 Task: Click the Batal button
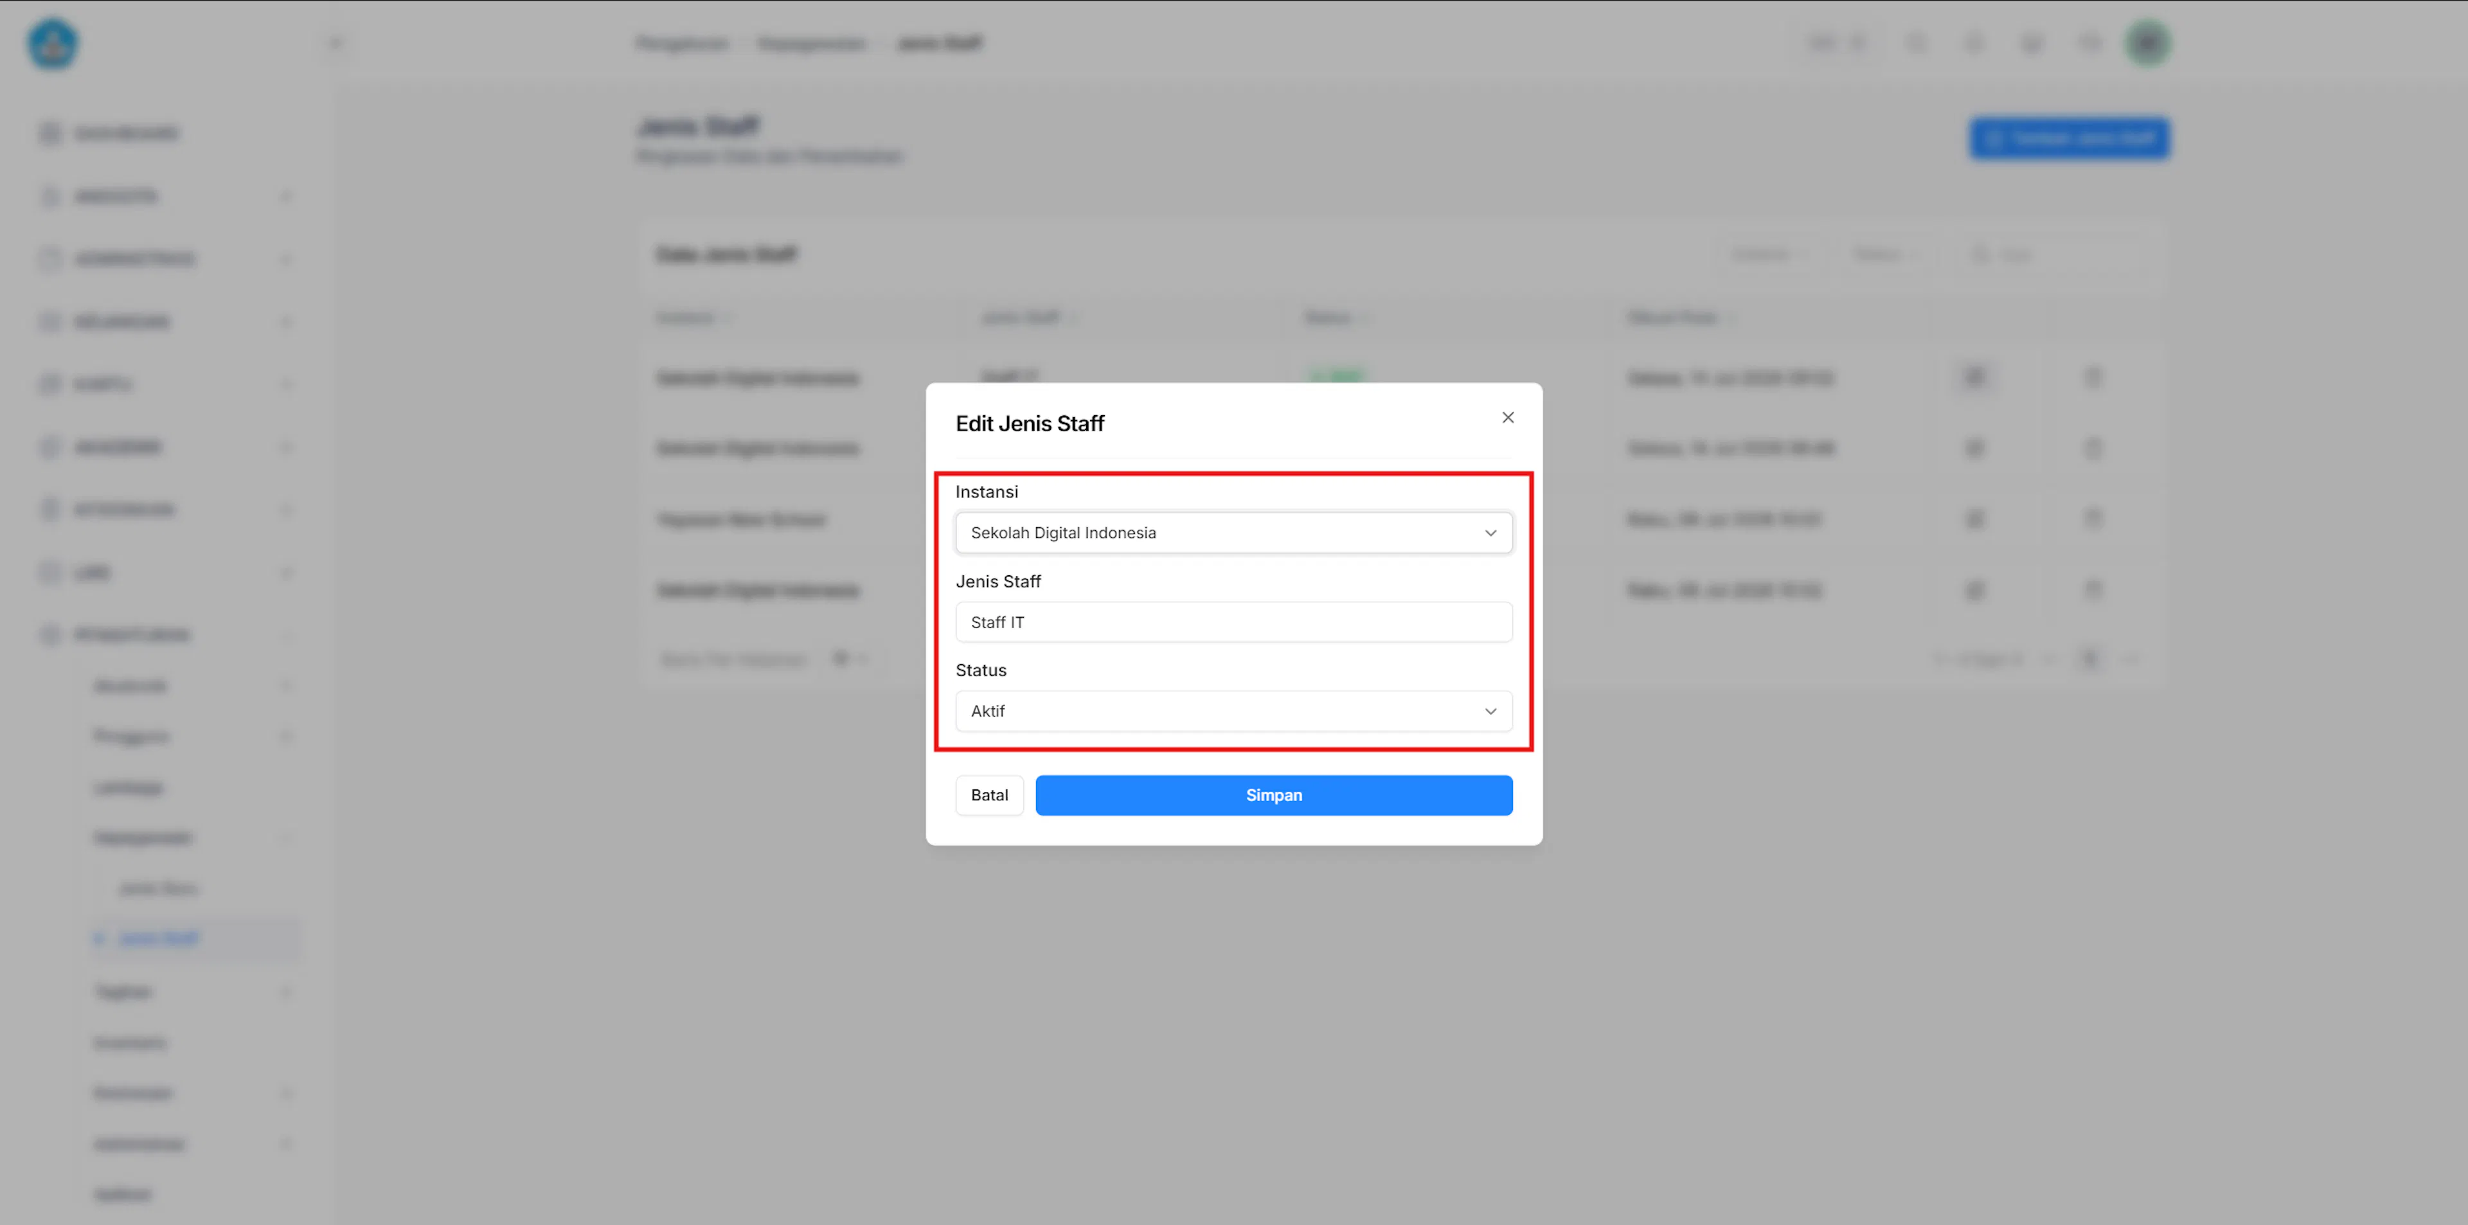coord(988,795)
